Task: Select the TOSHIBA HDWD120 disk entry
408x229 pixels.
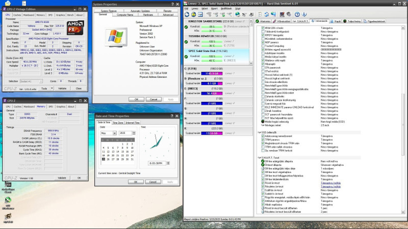Action: tap(216, 41)
